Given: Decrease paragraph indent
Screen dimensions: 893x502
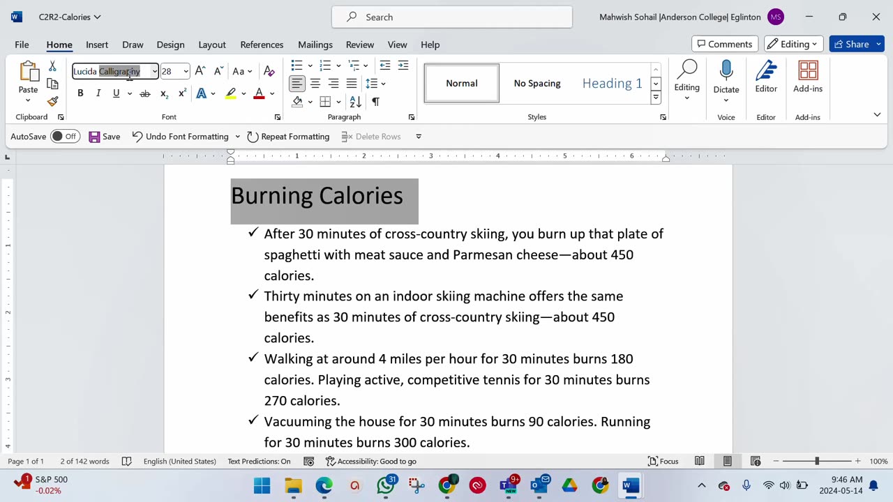Looking at the screenshot, I should pyautogui.click(x=385, y=66).
